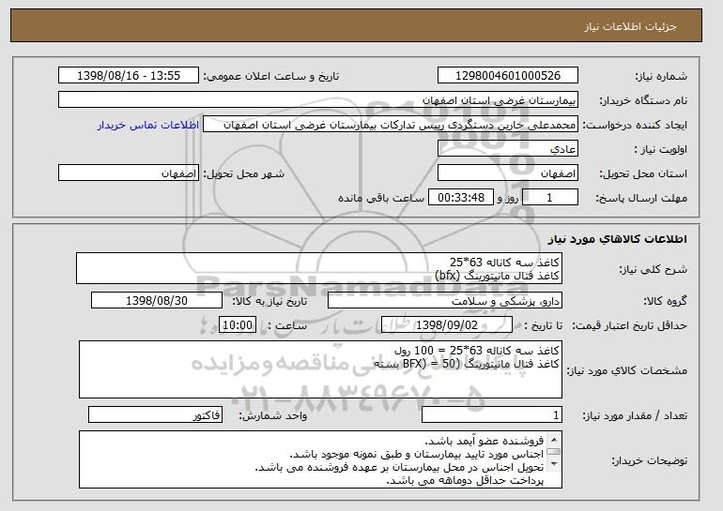The width and height of the screenshot is (723, 511).
Task: Click the توضیحات خریدار label
Action: point(650,460)
